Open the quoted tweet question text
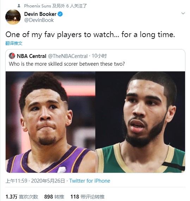 coord(67,64)
